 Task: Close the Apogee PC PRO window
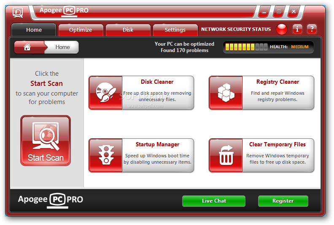294,11
